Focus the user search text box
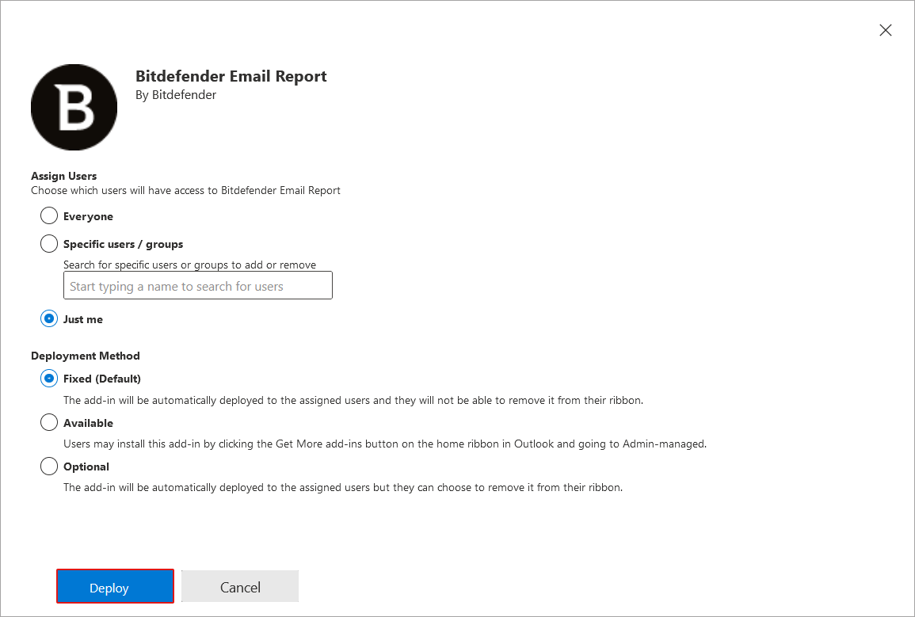Viewport: 915px width, 617px height. (197, 286)
